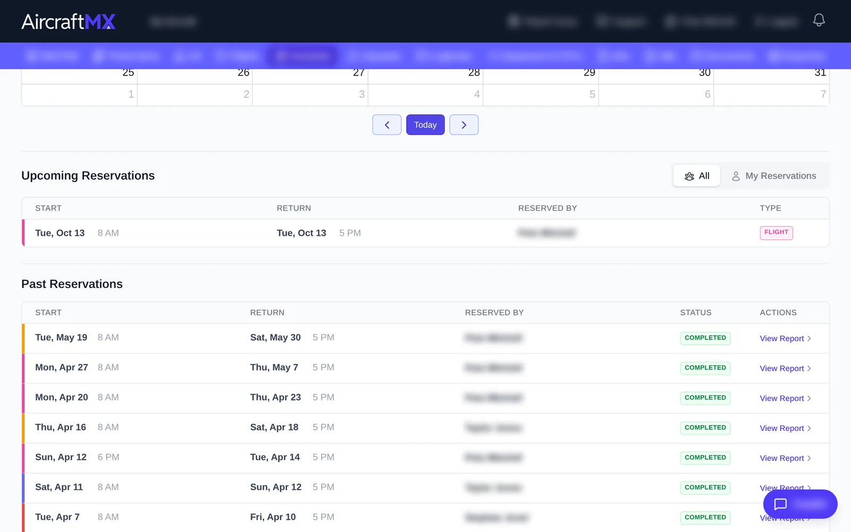The width and height of the screenshot is (851, 532).
Task: View Report for Tue, May 19 reservation
Action: click(785, 338)
